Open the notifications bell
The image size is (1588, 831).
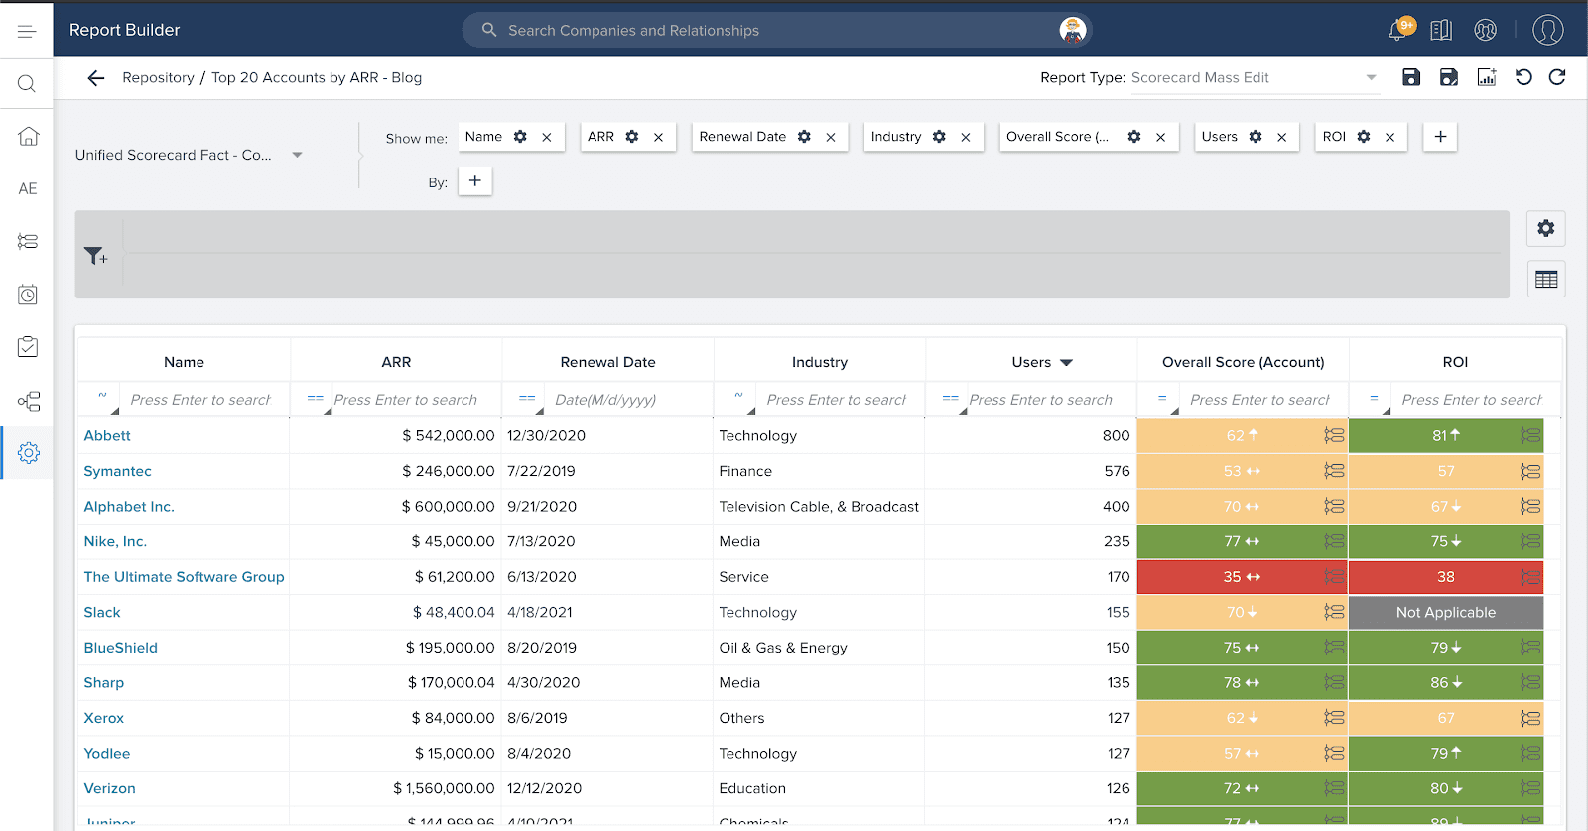pos(1397,31)
